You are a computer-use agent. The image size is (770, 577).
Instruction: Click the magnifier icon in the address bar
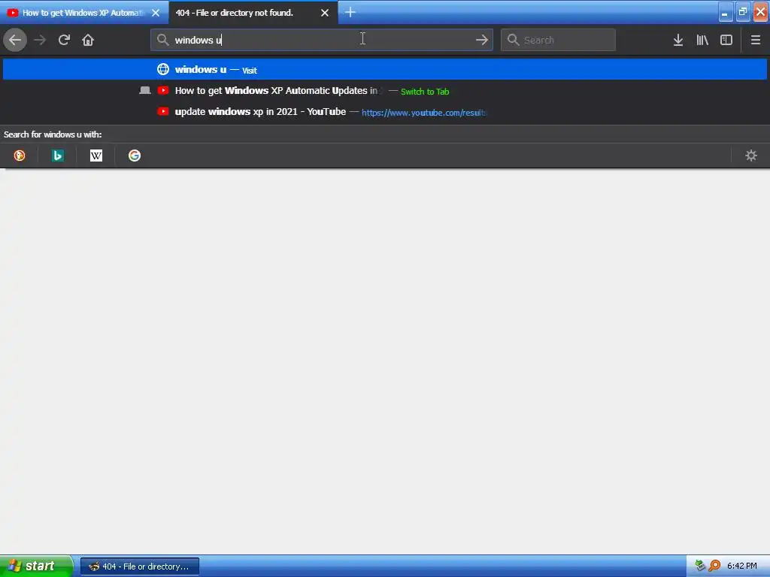162,40
